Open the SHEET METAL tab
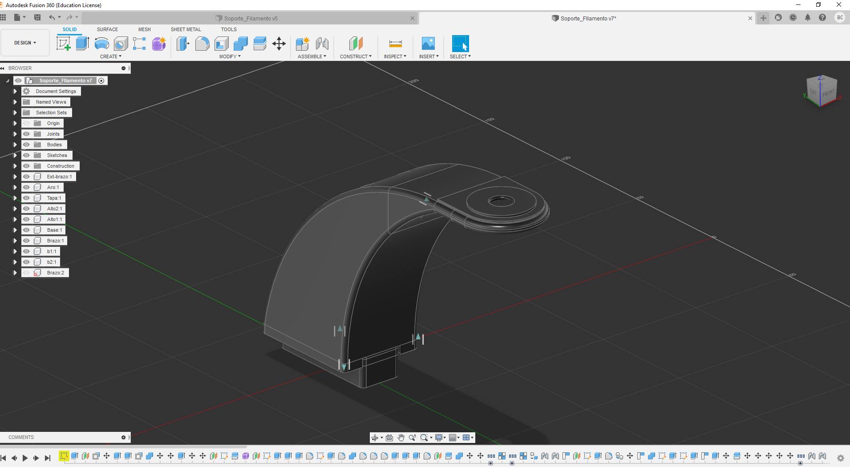Image resolution: width=850 pixels, height=467 pixels. (x=186, y=29)
